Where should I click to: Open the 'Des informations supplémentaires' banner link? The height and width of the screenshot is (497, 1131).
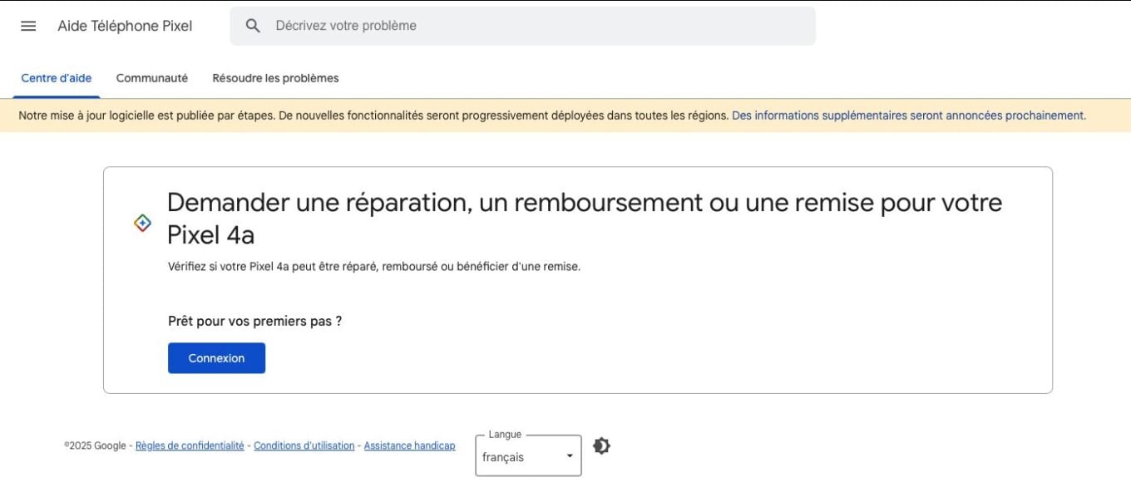(x=909, y=116)
